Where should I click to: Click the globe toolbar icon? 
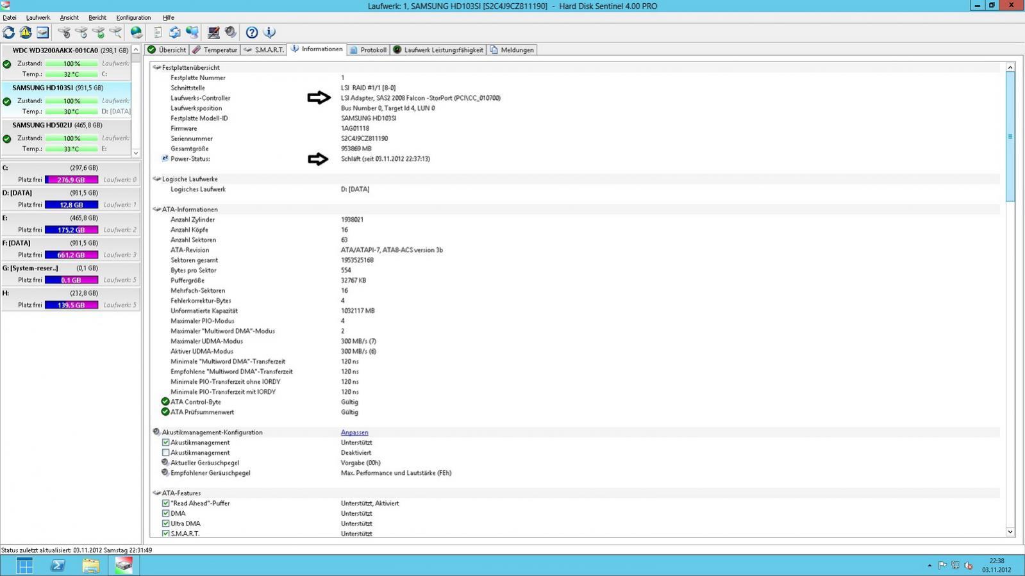click(137, 32)
